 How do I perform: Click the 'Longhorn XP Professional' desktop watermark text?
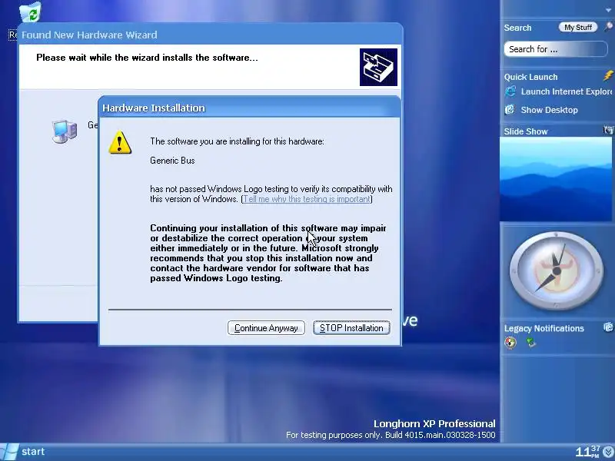[434, 424]
